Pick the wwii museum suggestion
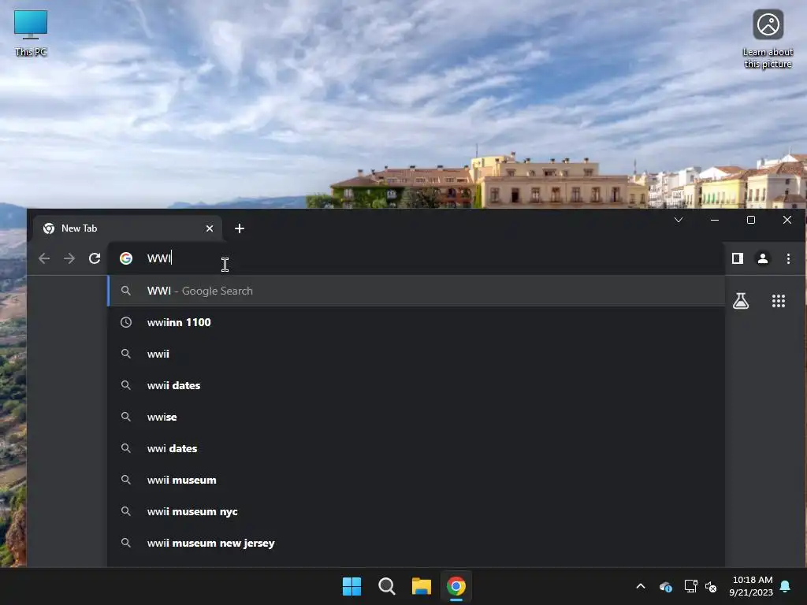807x605 pixels. [416, 480]
